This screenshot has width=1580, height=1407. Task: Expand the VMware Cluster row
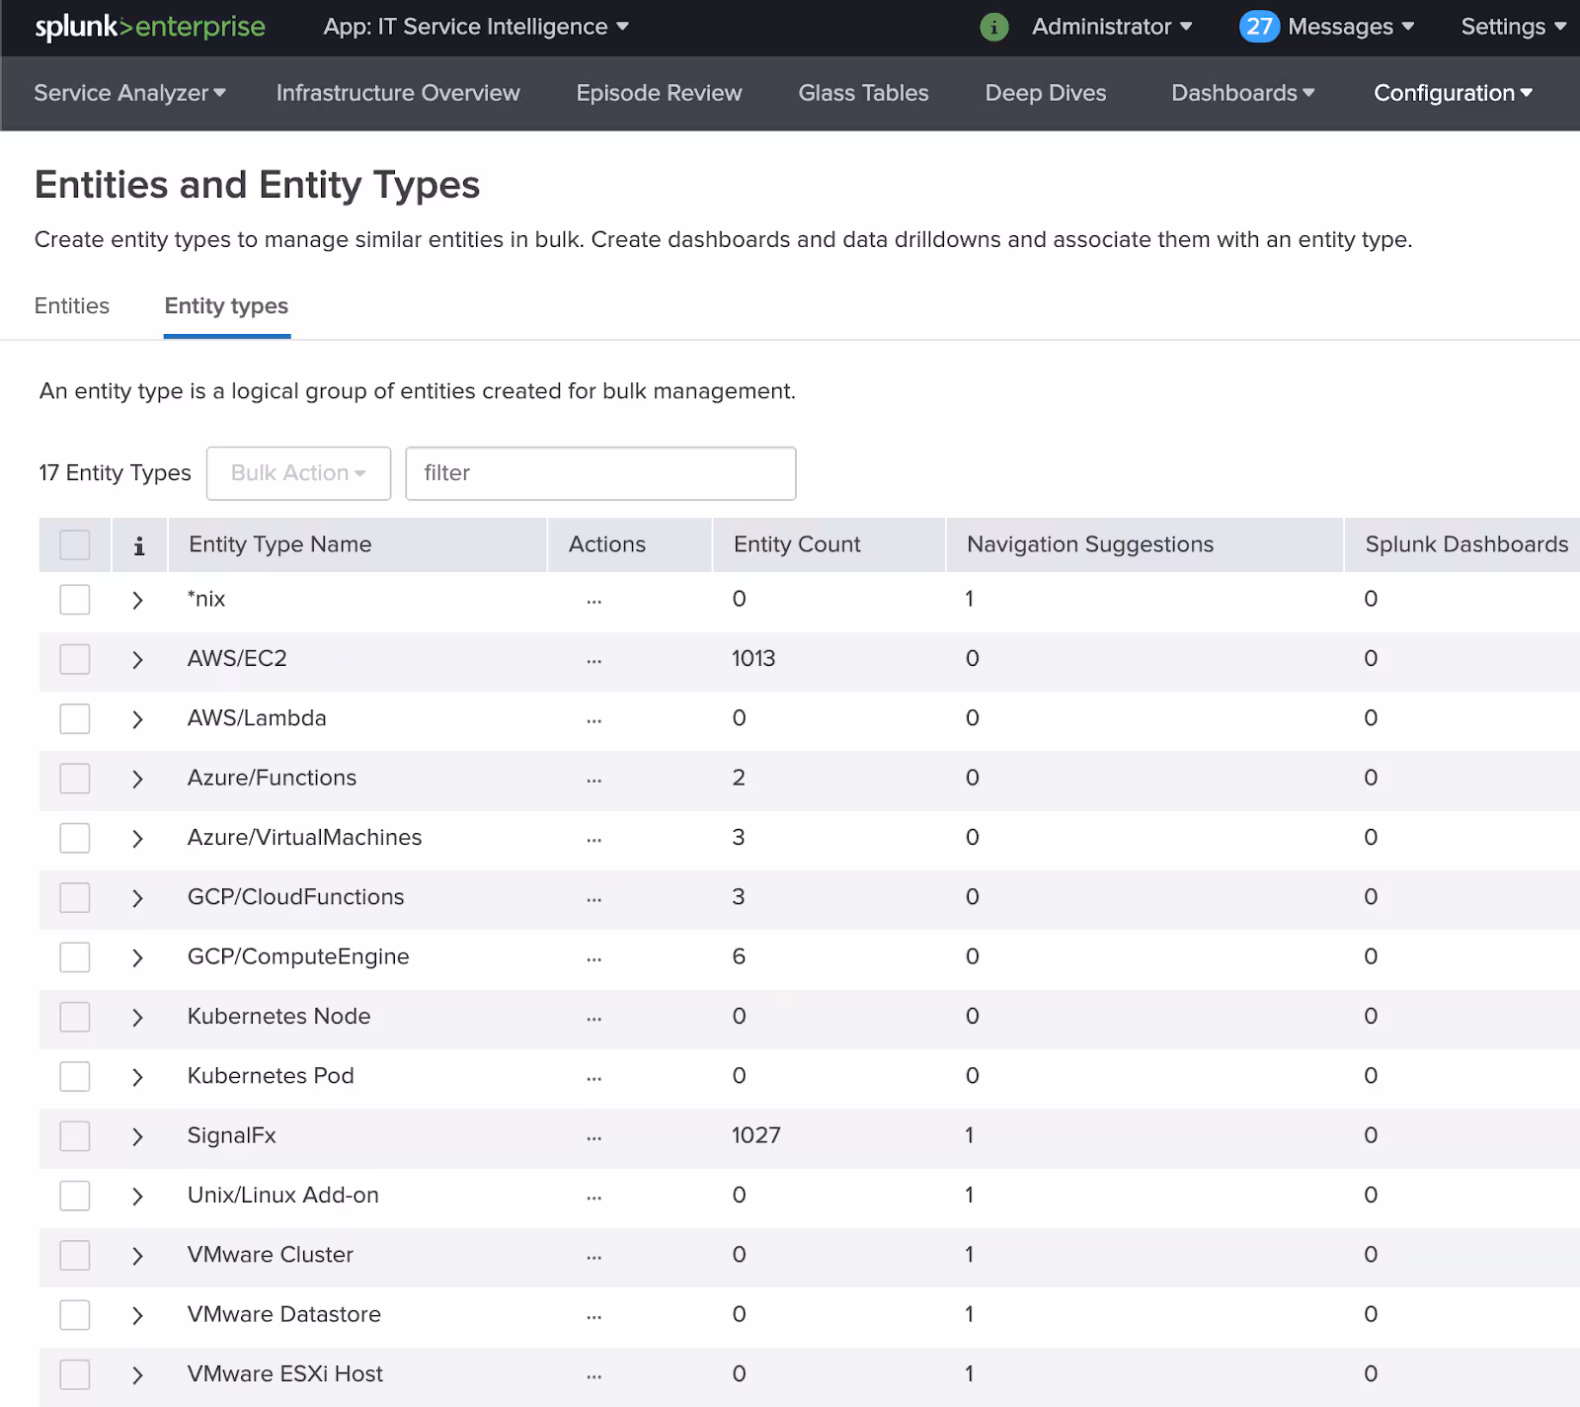(x=137, y=1256)
